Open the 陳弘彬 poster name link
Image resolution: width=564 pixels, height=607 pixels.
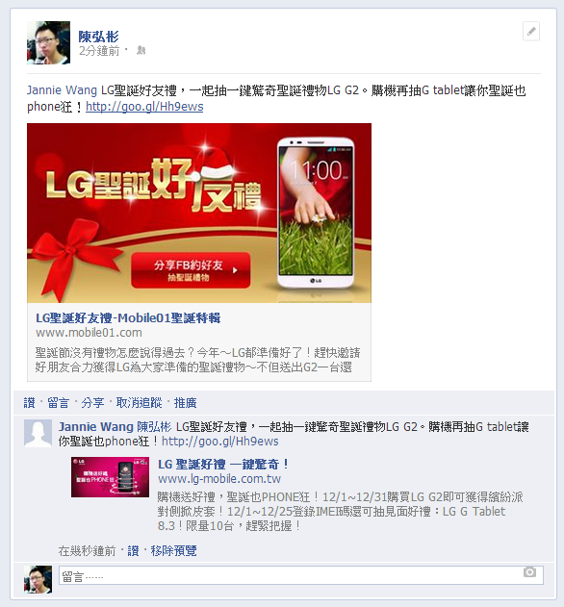point(98,37)
